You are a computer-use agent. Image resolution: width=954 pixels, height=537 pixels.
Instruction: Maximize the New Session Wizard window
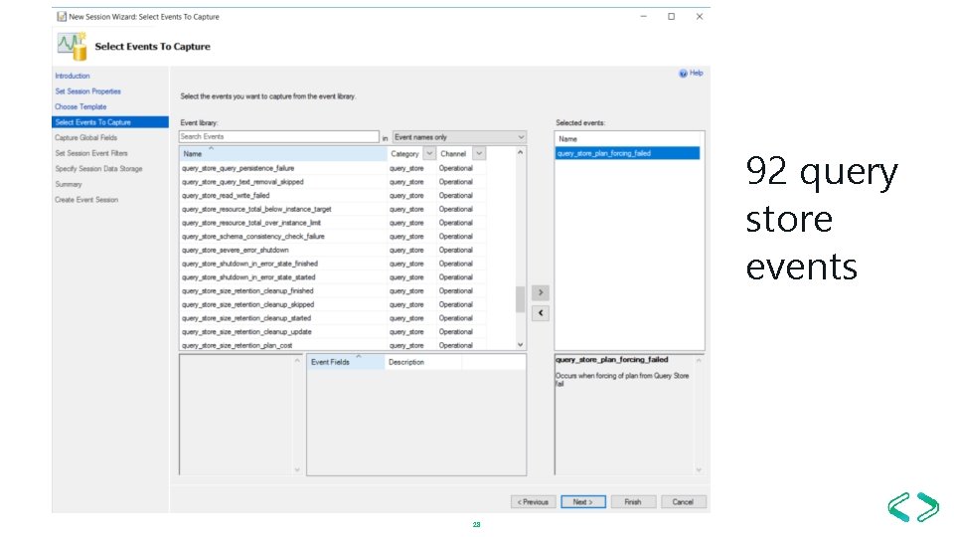tap(672, 17)
